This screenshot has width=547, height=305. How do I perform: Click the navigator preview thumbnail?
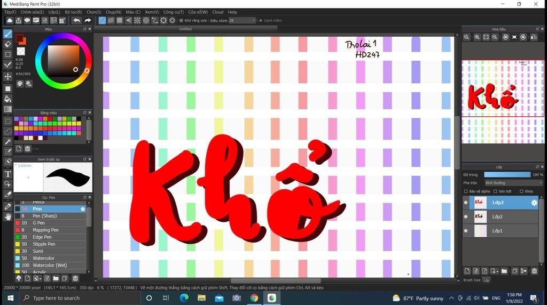503,102
